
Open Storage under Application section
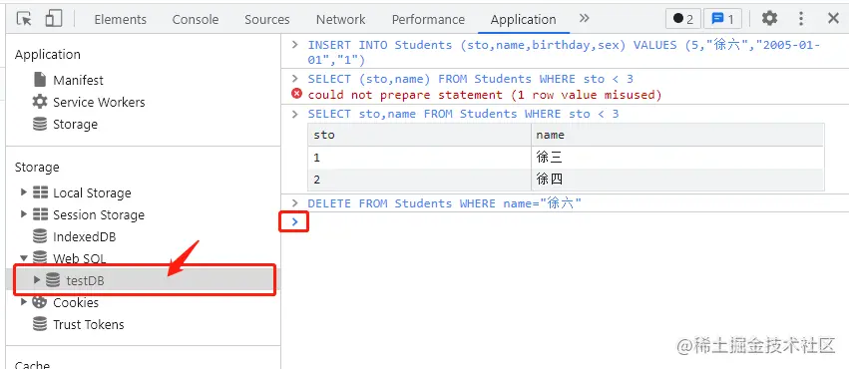[75, 125]
